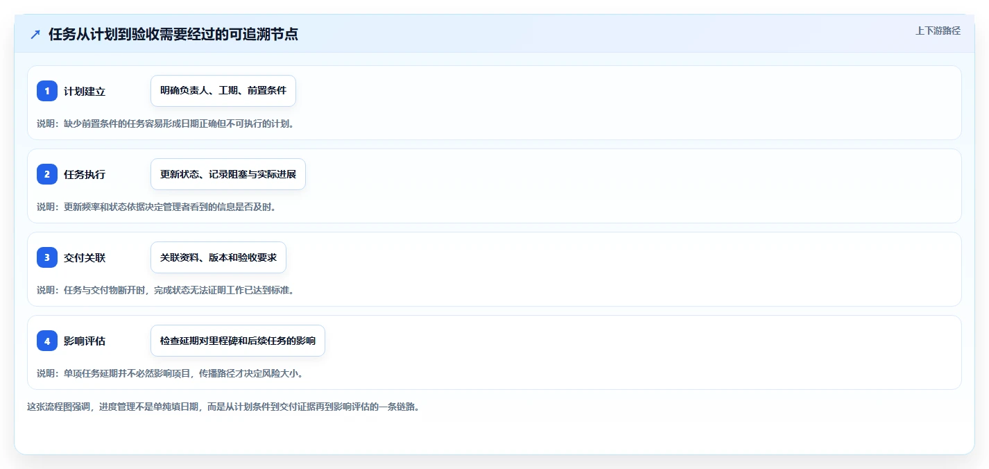Screen dimensions: 989x469
Task: Click the 任务执行 step label
Action: pyautogui.click(x=85, y=174)
